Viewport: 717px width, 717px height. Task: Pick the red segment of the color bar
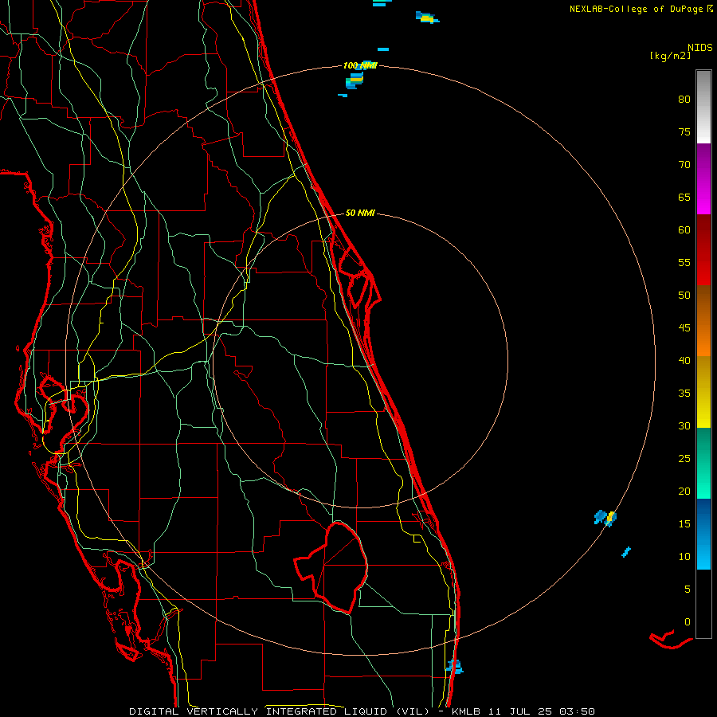pyautogui.click(x=703, y=249)
